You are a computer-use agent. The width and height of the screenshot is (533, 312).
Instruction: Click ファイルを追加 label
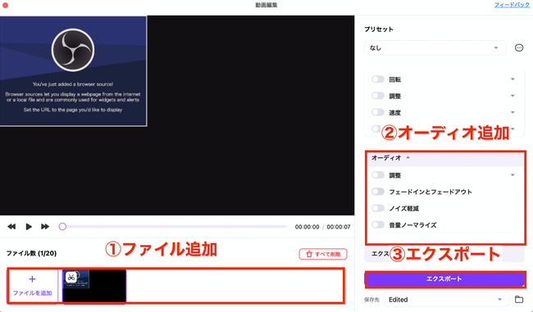[32, 292]
